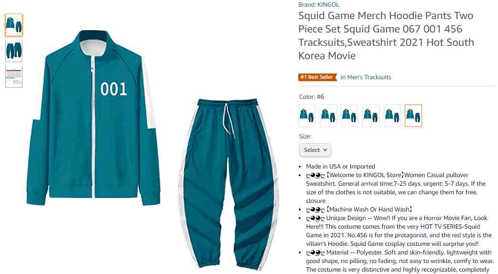Choose the third color swatch option

click(x=349, y=116)
